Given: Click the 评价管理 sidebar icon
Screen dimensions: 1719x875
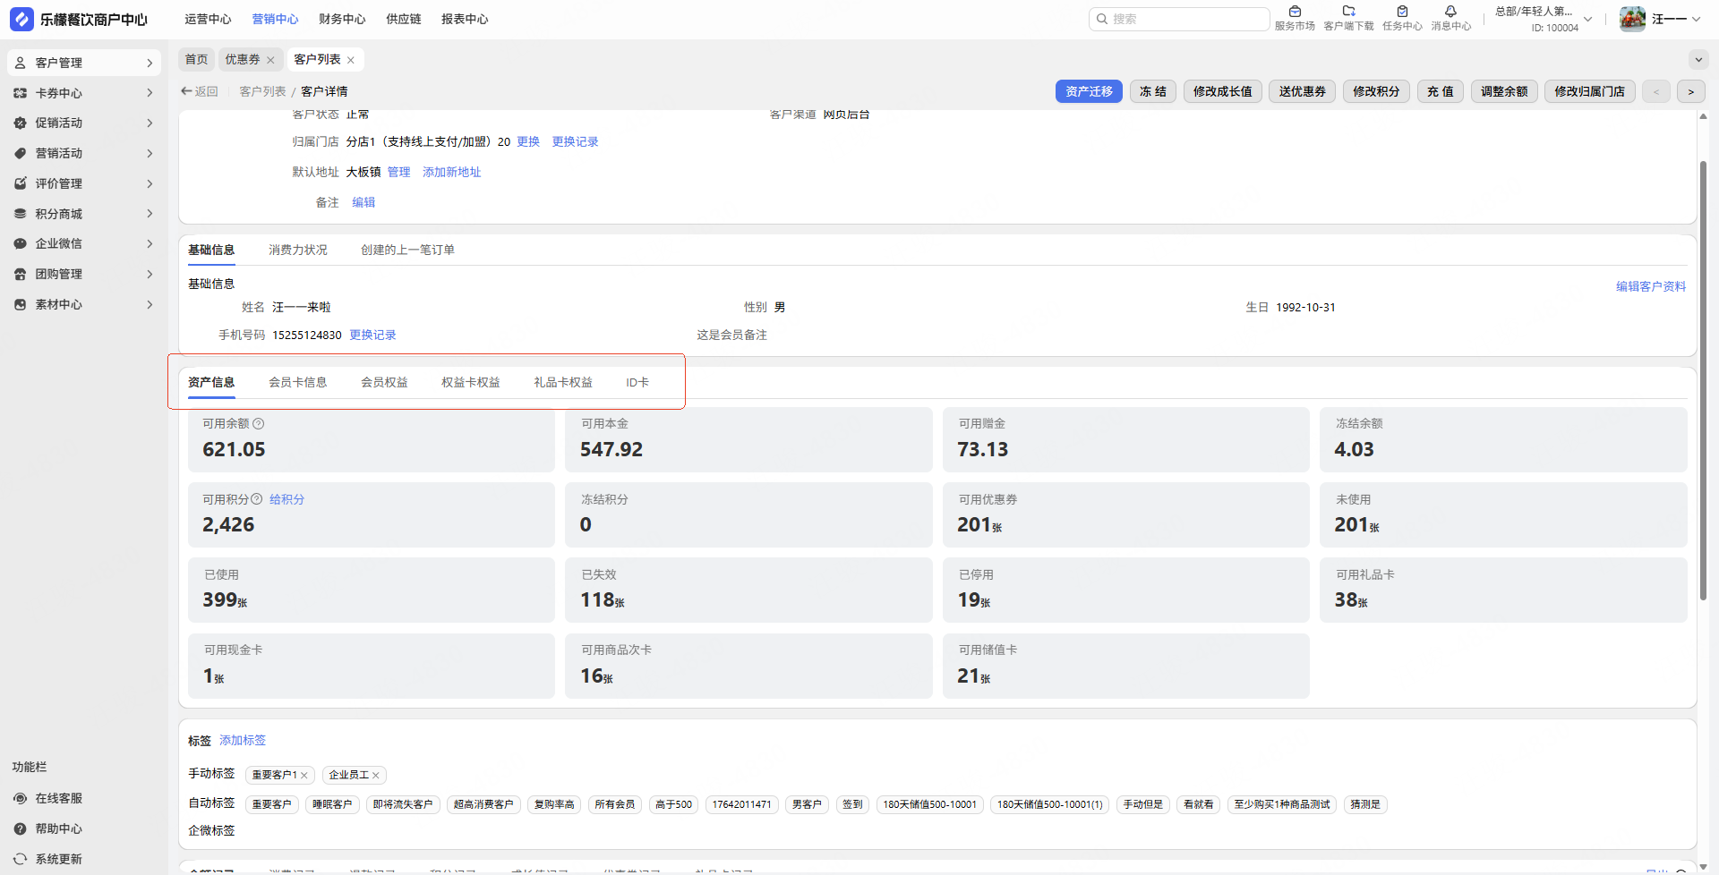Looking at the screenshot, I should tap(20, 183).
